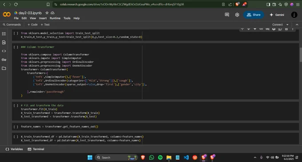Open the Files folder sidebar icon
This screenshot has width=302, height=162.
[4, 68]
